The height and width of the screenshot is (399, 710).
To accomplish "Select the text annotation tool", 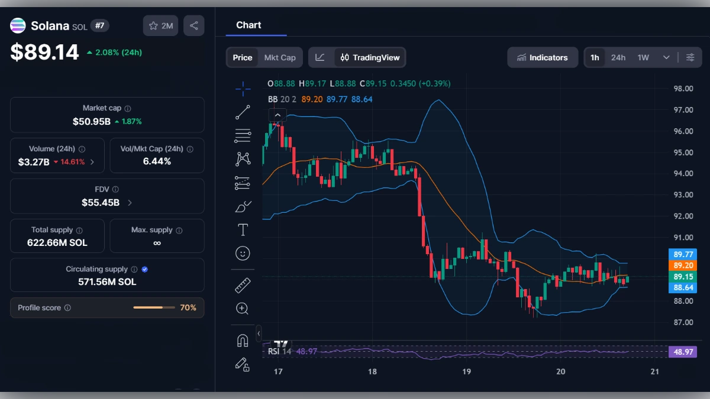I will coord(243,230).
